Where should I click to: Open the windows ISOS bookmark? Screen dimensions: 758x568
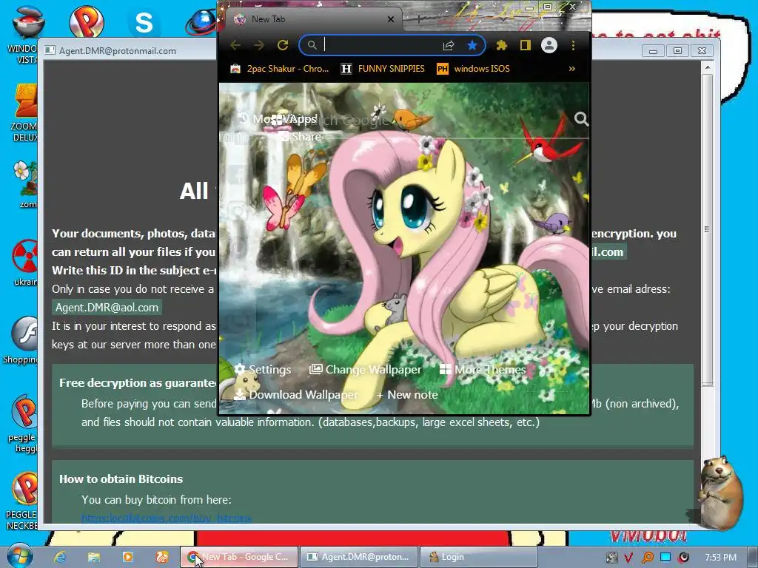[x=473, y=69]
